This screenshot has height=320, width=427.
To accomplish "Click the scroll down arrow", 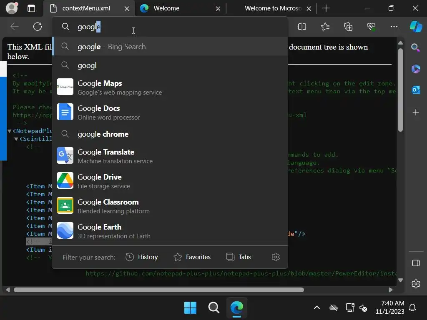I will (400, 280).
